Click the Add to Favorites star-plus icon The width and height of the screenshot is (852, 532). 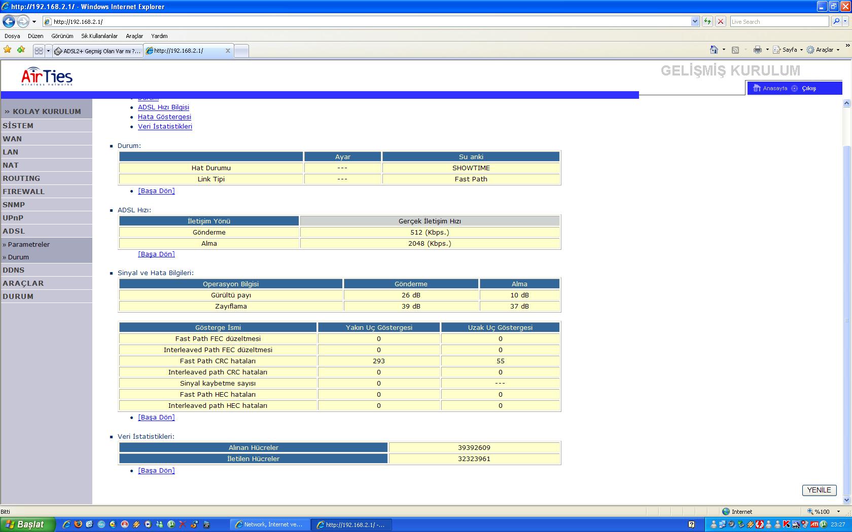(x=21, y=50)
